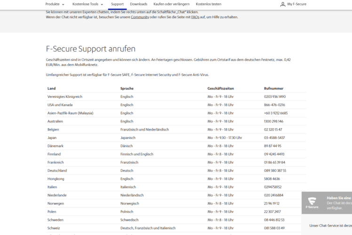
Task: Select Asien-Pazifik-Raum (Malaysia) cell
Action: point(70,113)
